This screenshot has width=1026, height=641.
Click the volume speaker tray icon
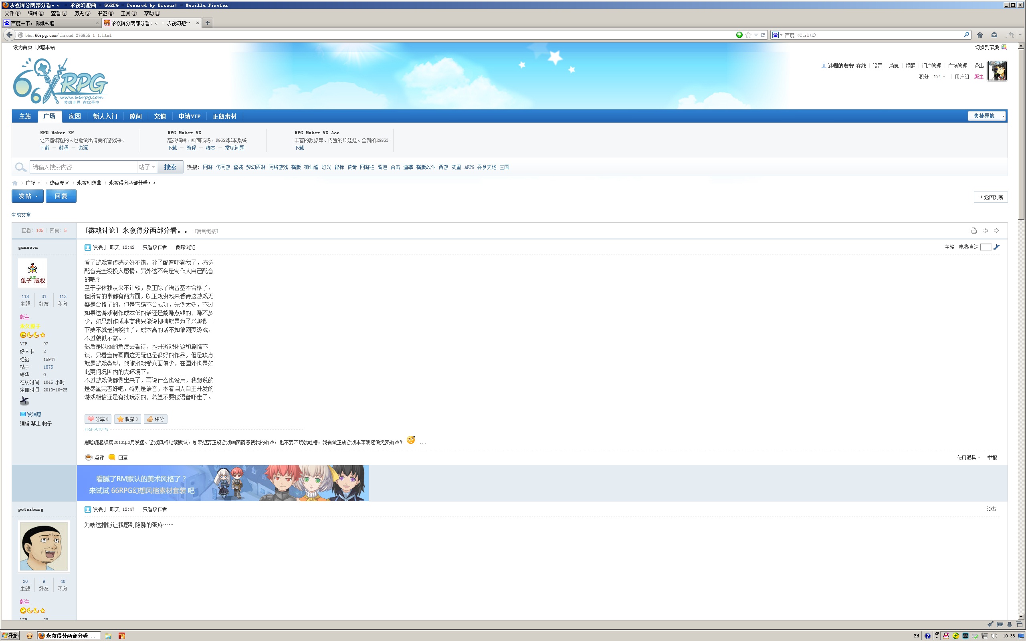[x=994, y=635]
